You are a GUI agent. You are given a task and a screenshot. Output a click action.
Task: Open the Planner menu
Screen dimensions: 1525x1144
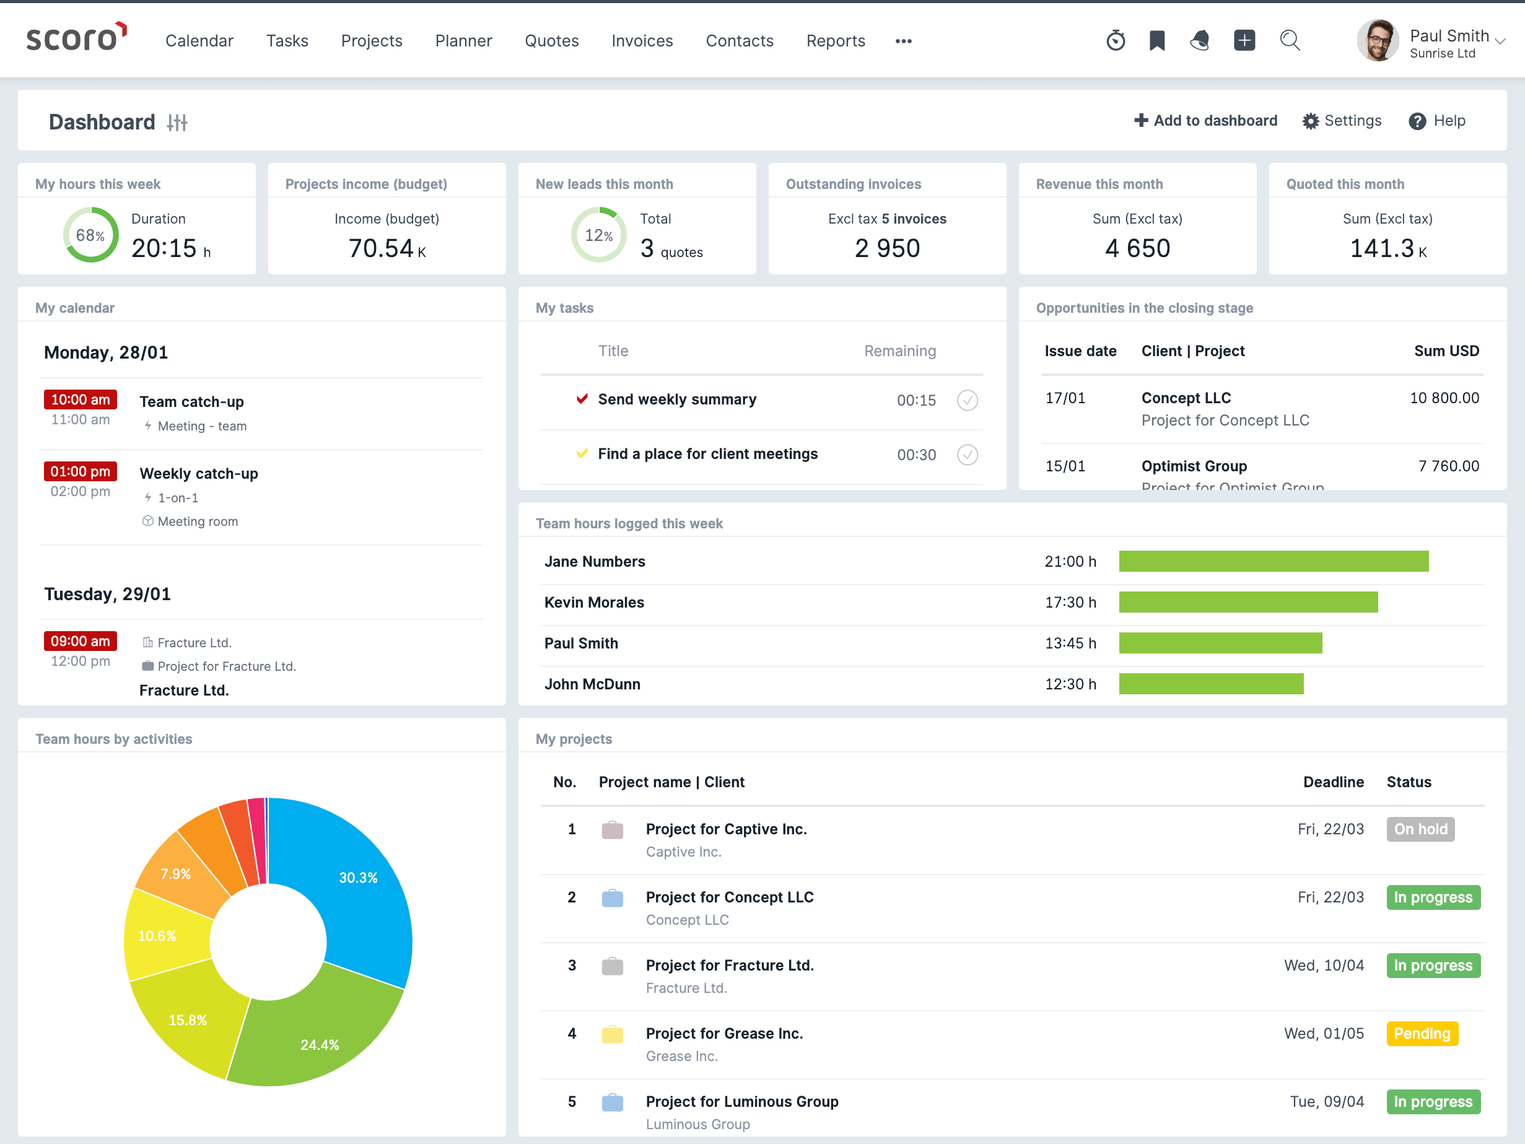click(x=463, y=41)
